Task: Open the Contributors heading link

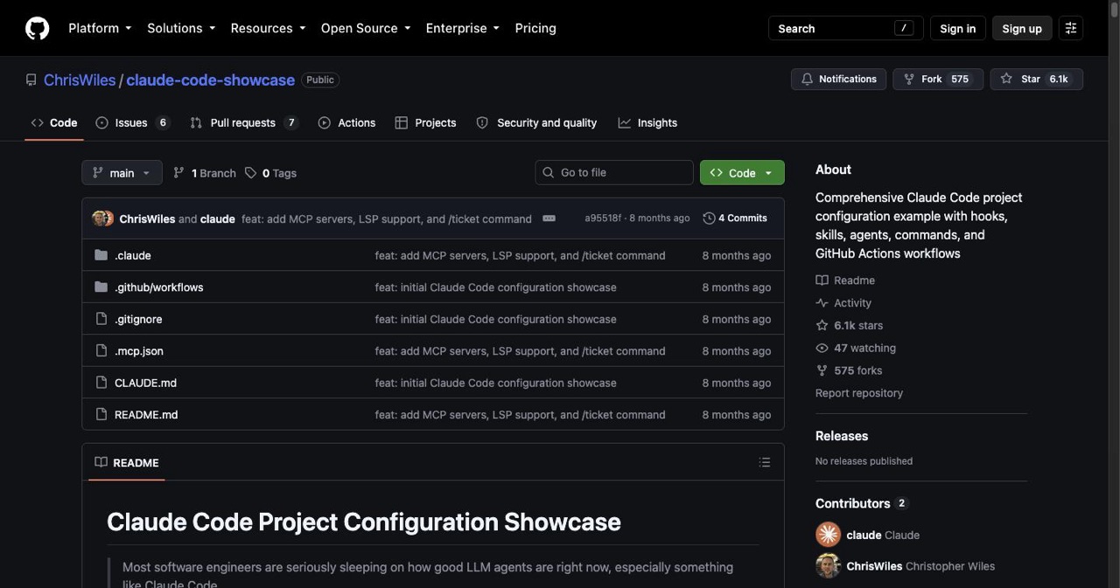Action: (x=862, y=503)
